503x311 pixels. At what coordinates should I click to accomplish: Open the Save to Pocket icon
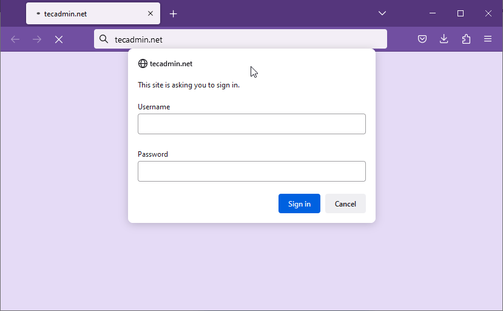pyautogui.click(x=422, y=39)
